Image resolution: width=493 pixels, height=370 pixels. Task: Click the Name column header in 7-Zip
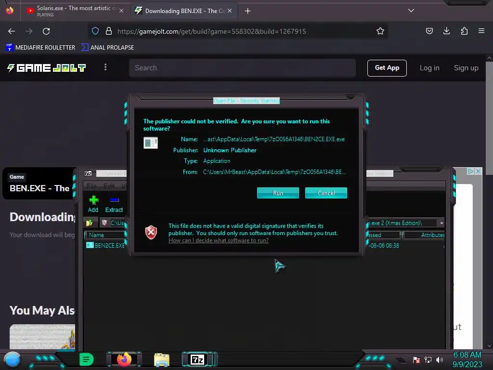pos(104,235)
